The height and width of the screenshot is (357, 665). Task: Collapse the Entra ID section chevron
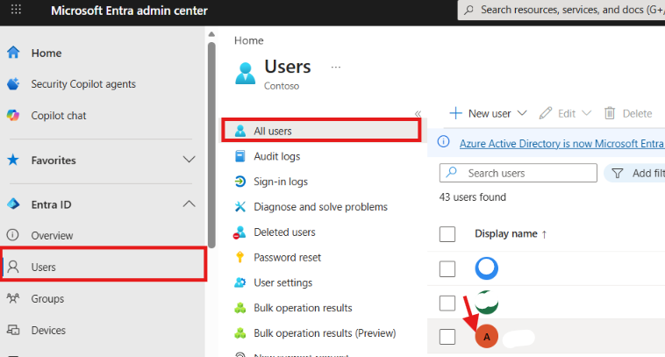coord(189,204)
